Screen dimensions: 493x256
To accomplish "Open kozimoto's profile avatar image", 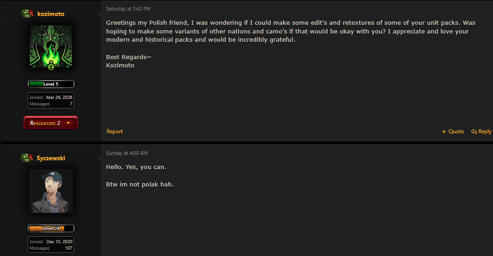I will [50, 47].
